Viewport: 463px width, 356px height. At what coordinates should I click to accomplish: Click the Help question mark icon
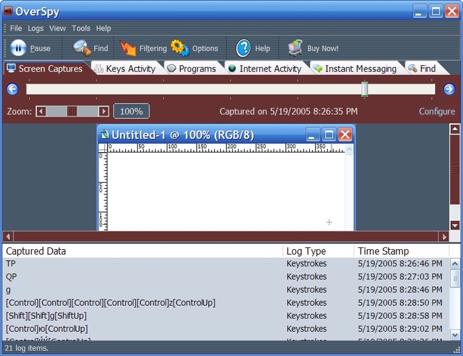(243, 48)
